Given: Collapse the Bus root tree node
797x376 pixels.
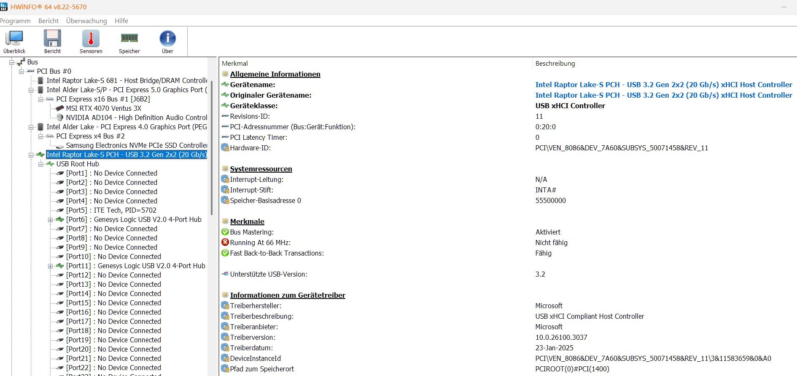Looking at the screenshot, I should [12, 62].
